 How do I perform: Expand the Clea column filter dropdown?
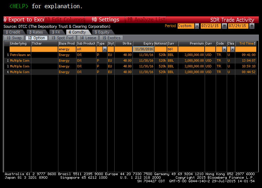coord(232,49)
